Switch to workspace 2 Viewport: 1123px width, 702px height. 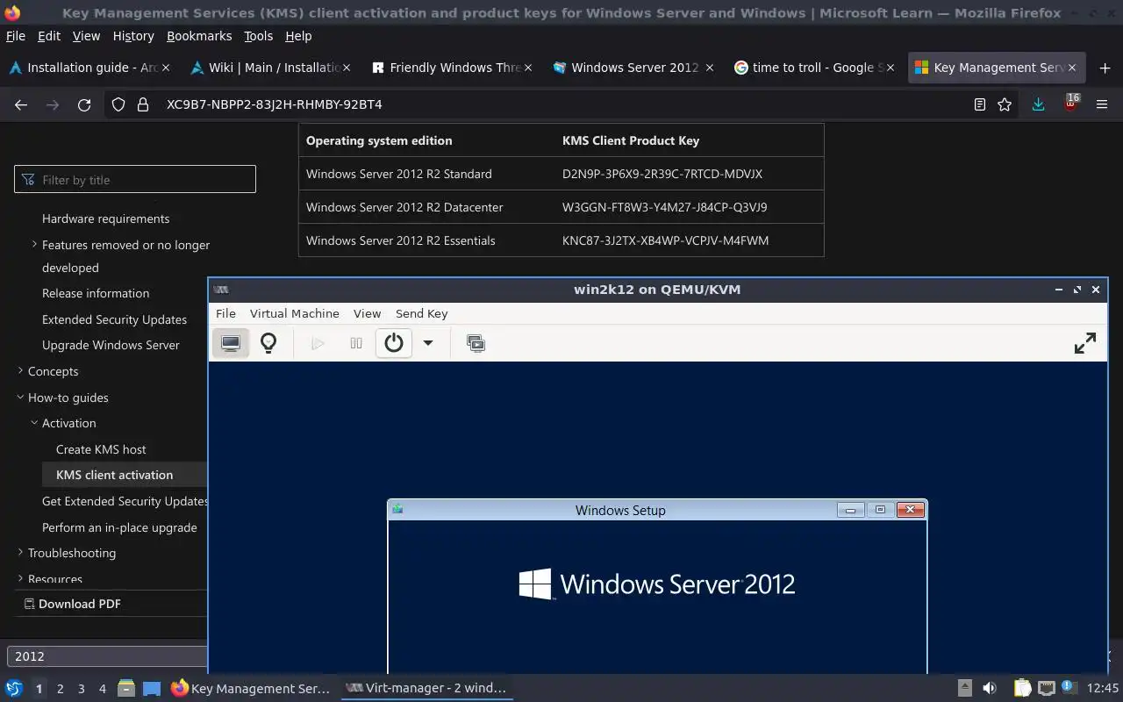[60, 689]
